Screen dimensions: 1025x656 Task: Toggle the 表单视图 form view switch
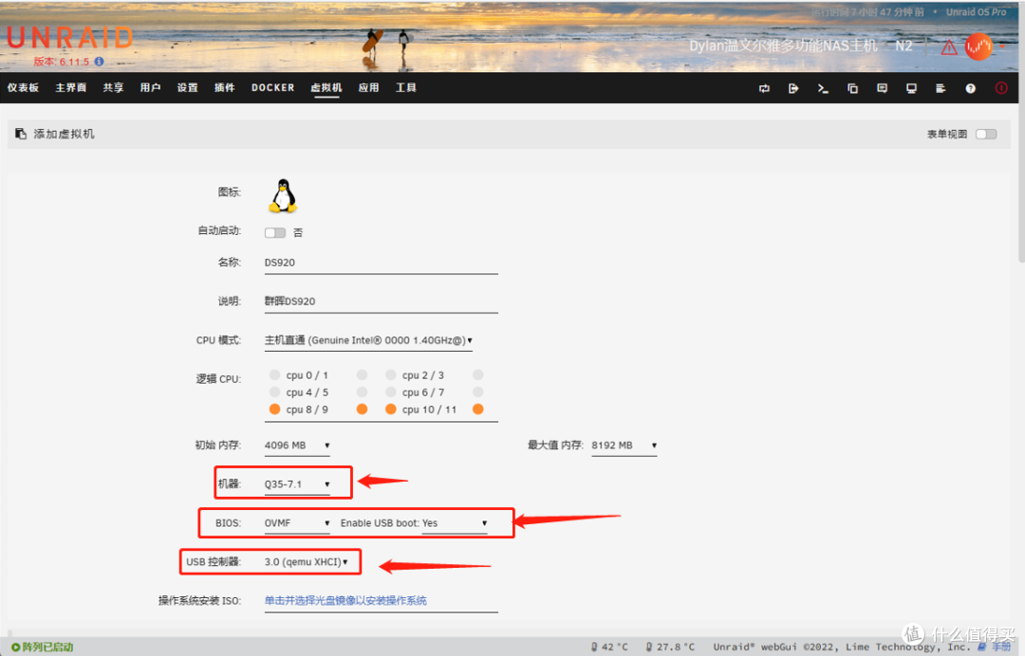(x=986, y=134)
